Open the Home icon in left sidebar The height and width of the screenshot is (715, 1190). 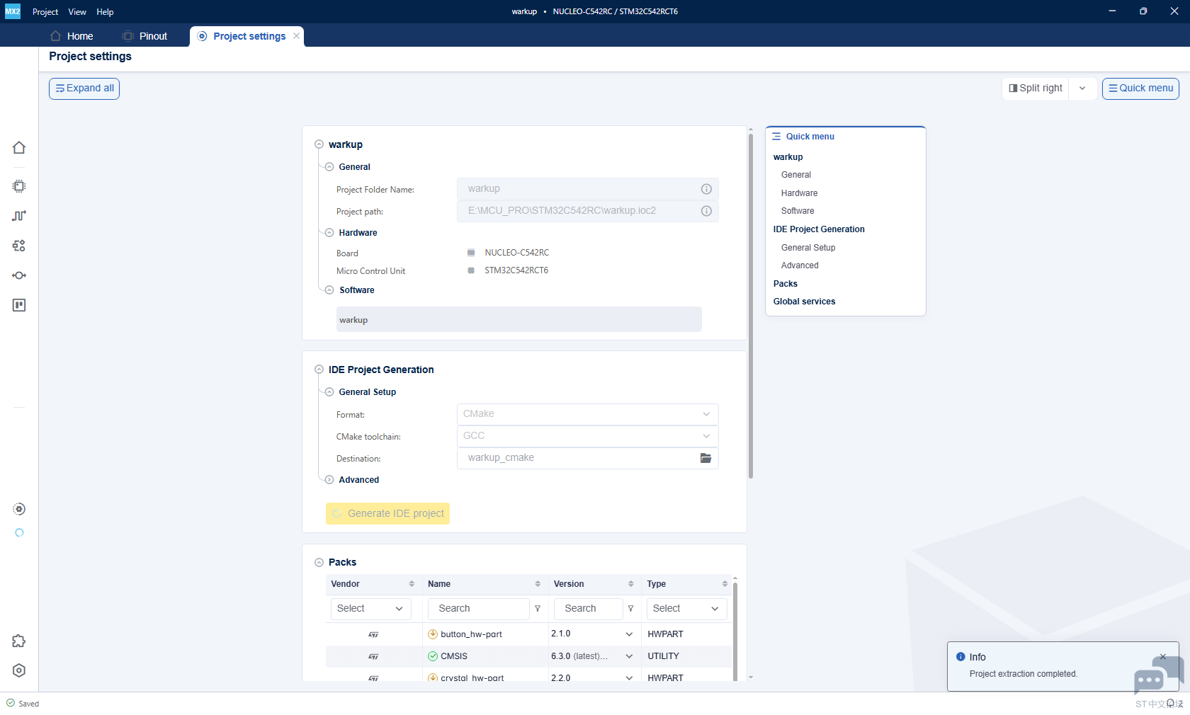click(19, 147)
